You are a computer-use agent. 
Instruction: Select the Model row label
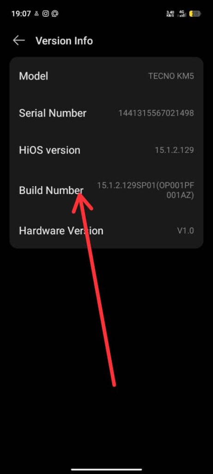click(x=33, y=76)
